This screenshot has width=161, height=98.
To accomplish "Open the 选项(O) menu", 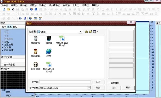I will click(85, 5).
